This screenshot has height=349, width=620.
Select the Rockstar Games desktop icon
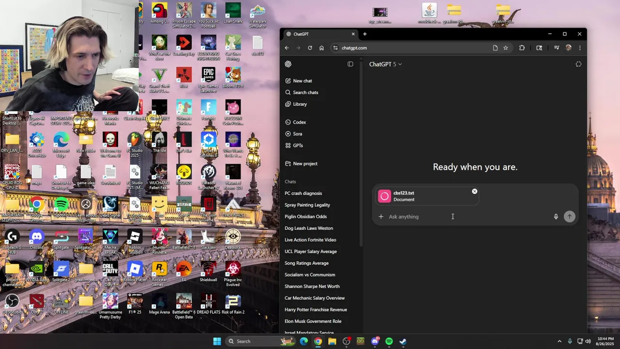click(x=159, y=274)
